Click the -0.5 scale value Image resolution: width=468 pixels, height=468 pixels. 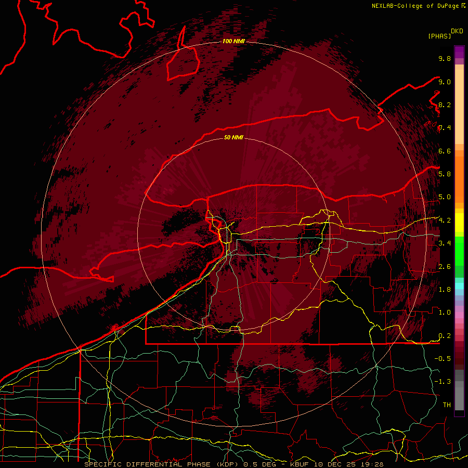tap(443, 358)
